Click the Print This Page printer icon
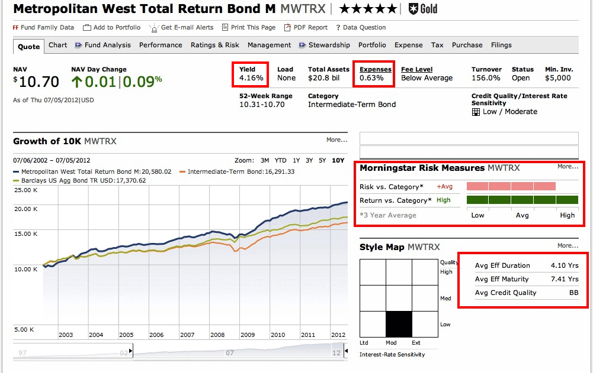 pyautogui.click(x=225, y=27)
